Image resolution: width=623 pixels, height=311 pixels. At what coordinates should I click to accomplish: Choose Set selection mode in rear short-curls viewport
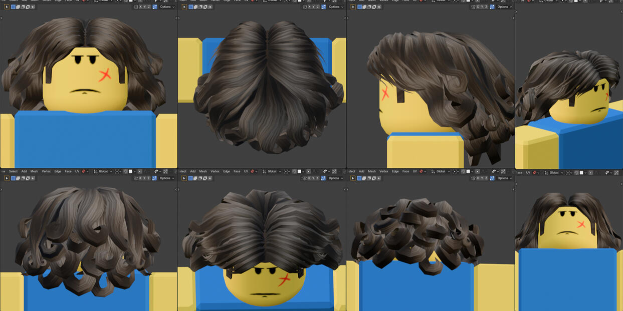[359, 178]
